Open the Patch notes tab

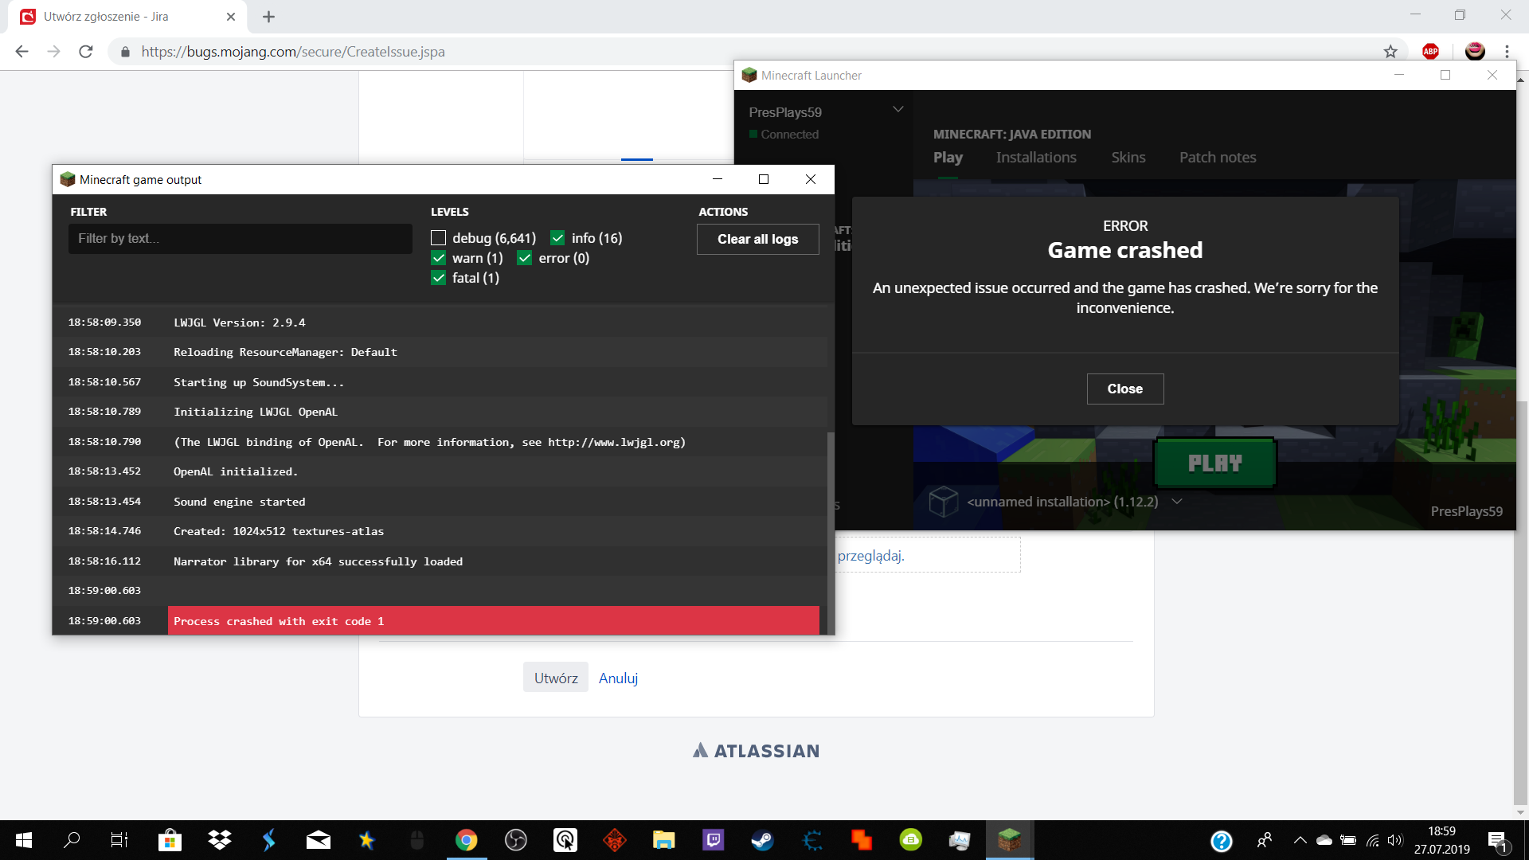click(x=1217, y=158)
